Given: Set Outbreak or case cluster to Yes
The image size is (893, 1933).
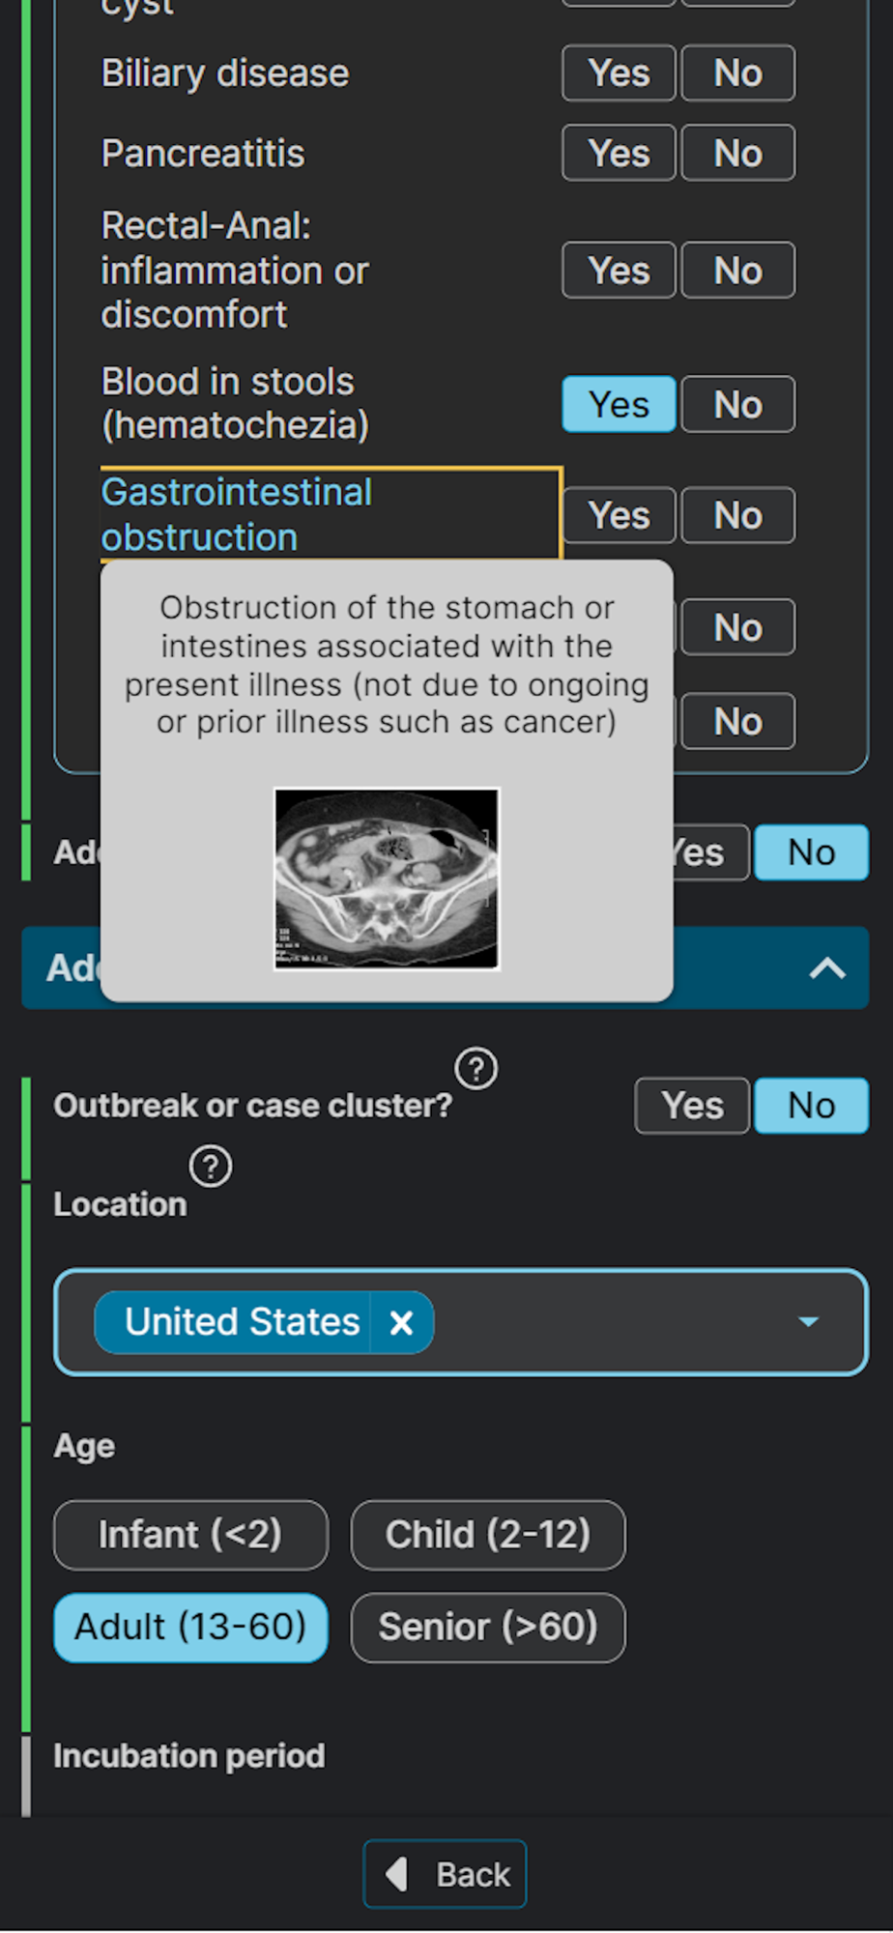Looking at the screenshot, I should (692, 1106).
